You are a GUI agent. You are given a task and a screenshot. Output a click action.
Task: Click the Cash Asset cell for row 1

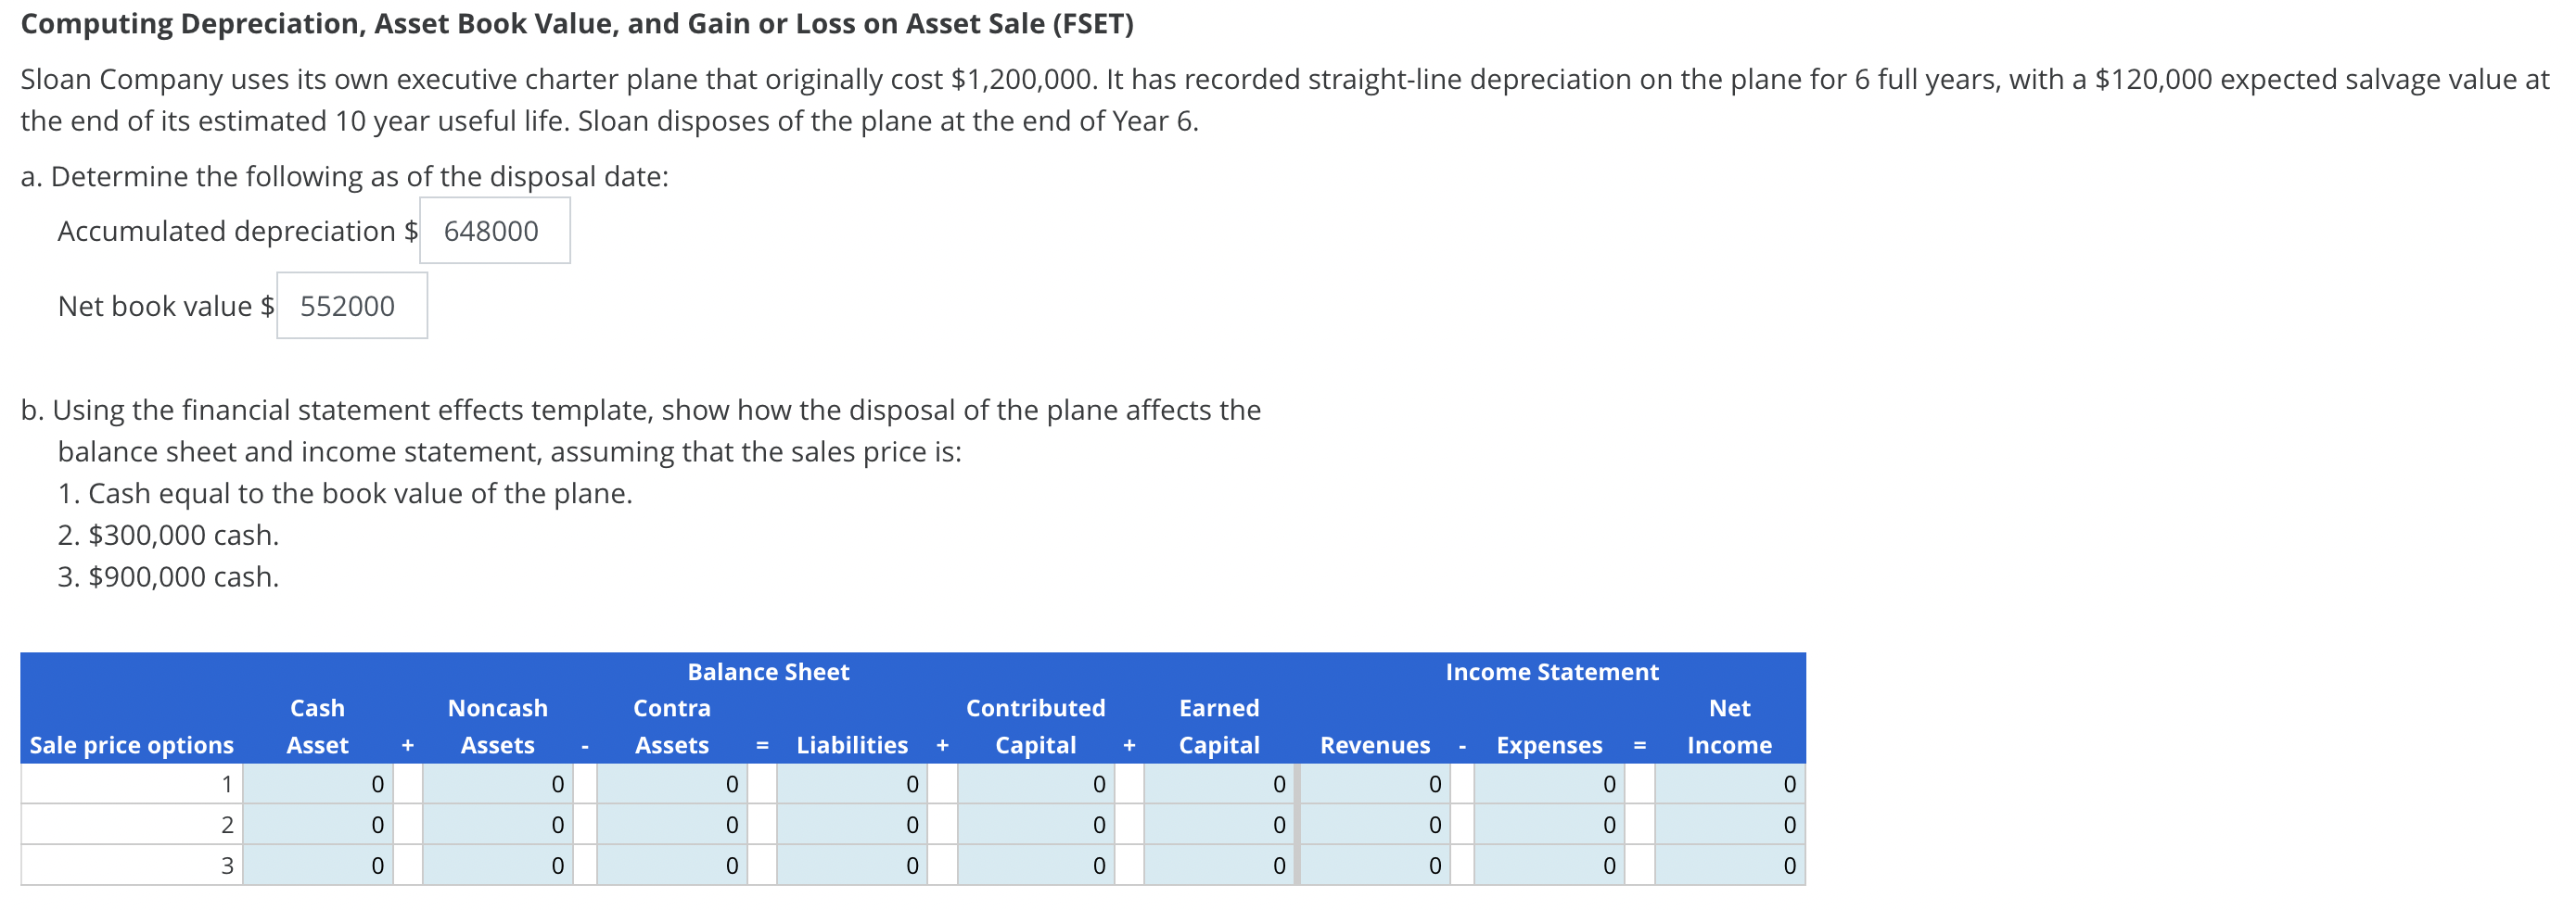point(318,784)
